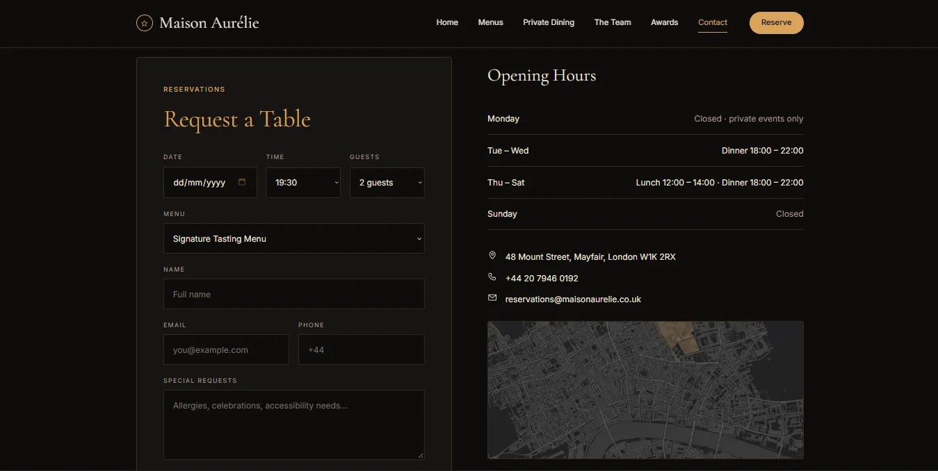Click the Tue – Wed row label
938x471 pixels.
click(508, 151)
